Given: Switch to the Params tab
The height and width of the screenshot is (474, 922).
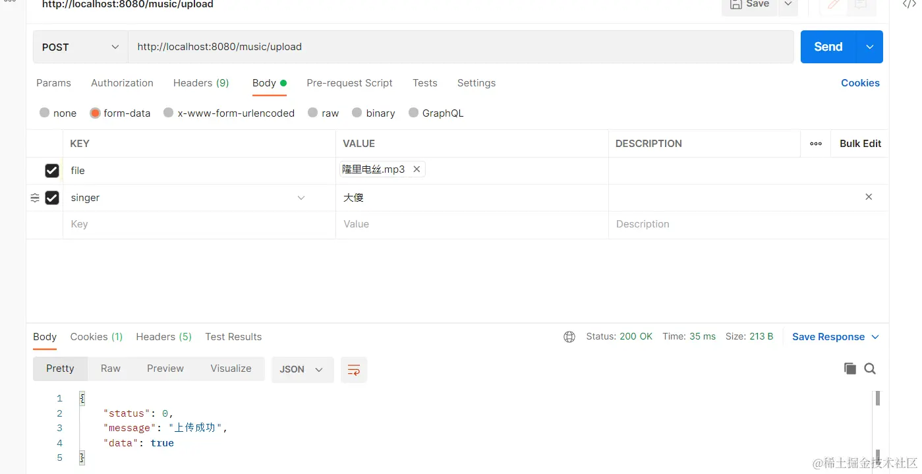Looking at the screenshot, I should click(x=53, y=83).
